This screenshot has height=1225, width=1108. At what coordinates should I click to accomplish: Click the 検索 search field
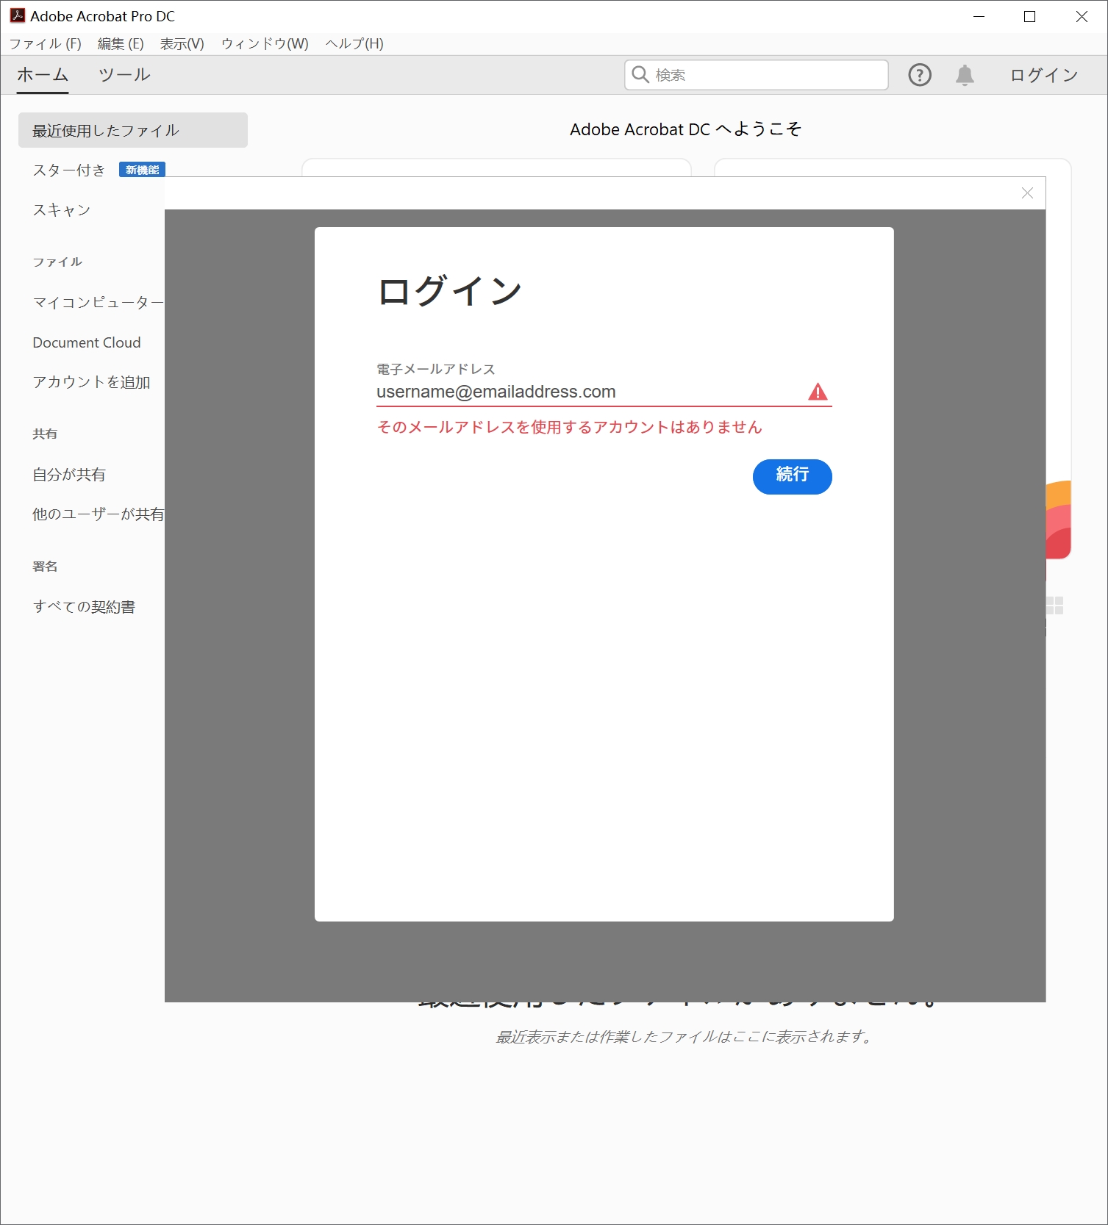coord(757,75)
